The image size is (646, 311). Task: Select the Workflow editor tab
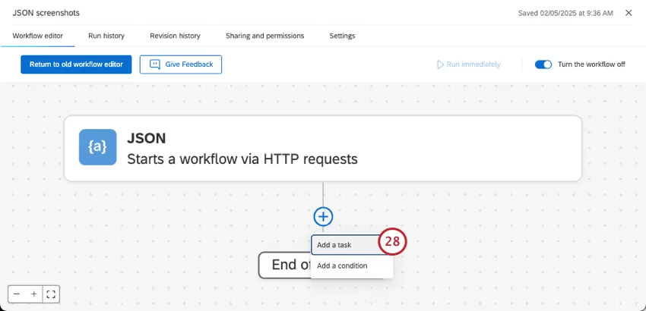point(38,36)
